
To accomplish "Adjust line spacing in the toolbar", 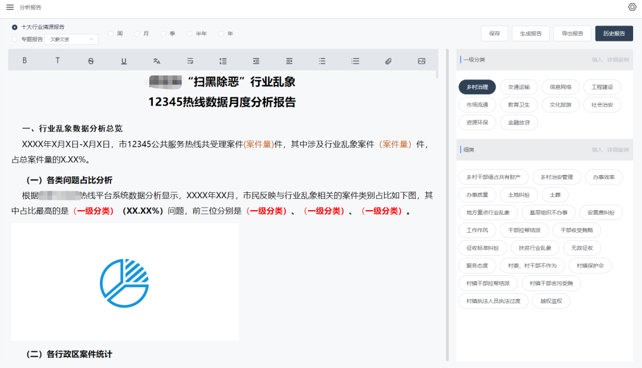I will pyautogui.click(x=223, y=61).
